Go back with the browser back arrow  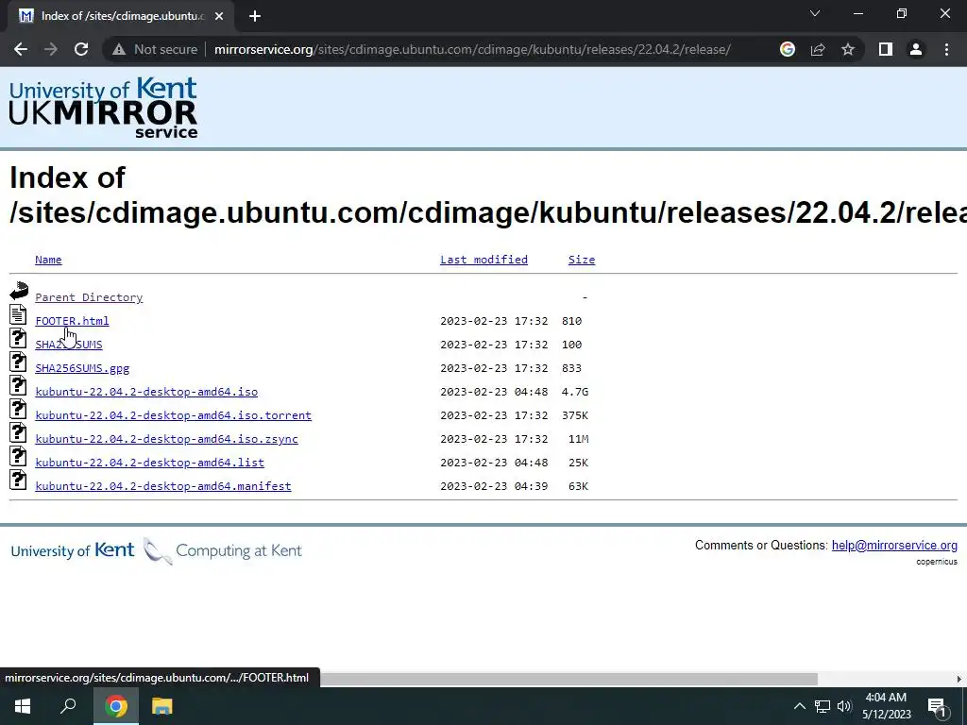tap(21, 49)
